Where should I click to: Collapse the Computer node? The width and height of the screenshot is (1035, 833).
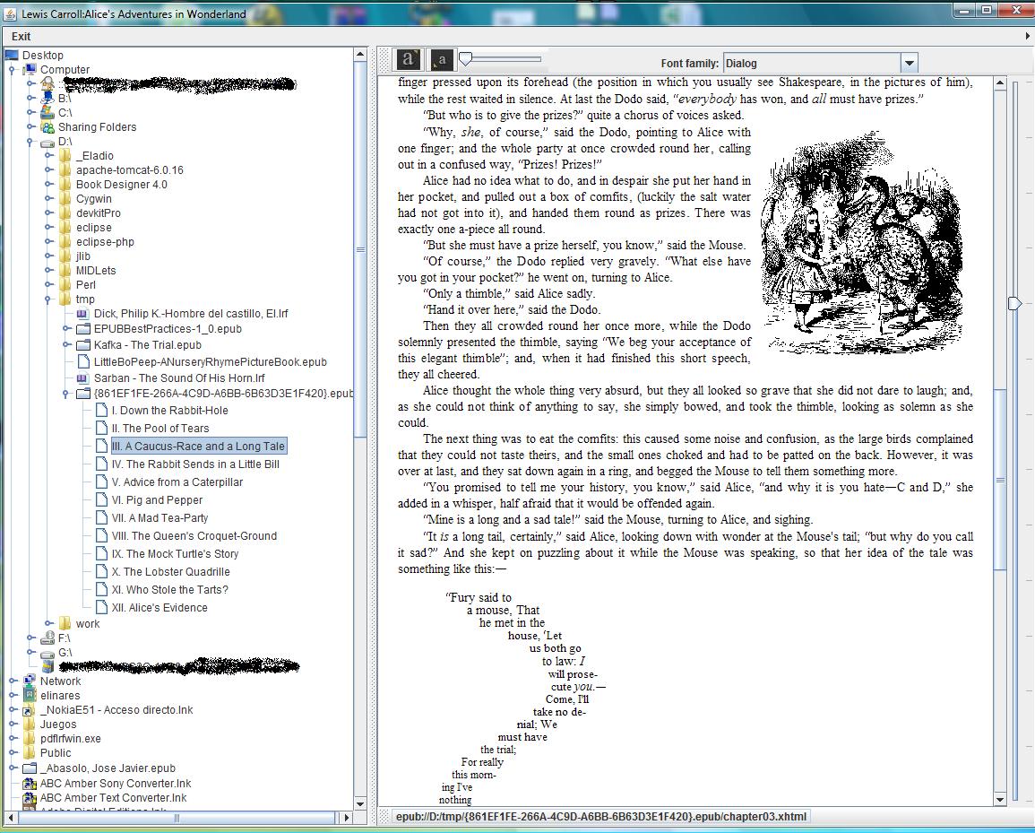(x=13, y=69)
